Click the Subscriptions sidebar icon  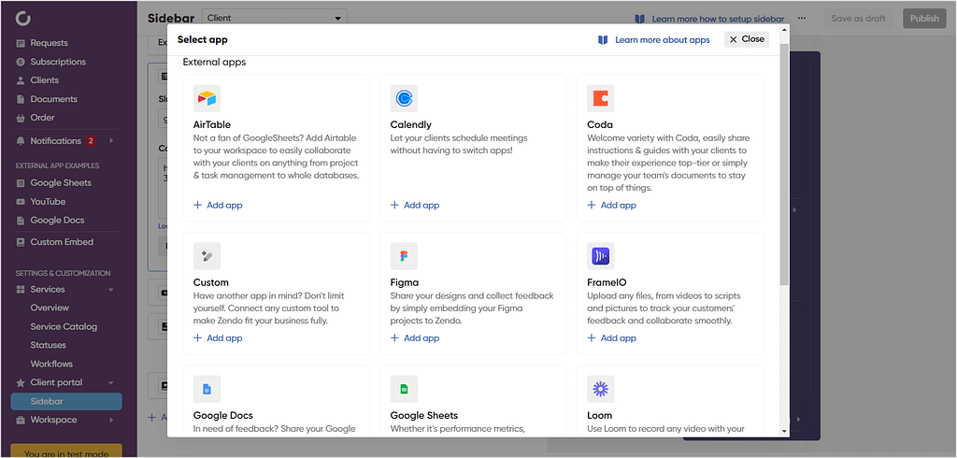[21, 62]
